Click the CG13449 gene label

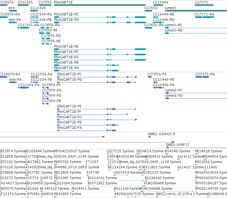[x=160, y=2]
